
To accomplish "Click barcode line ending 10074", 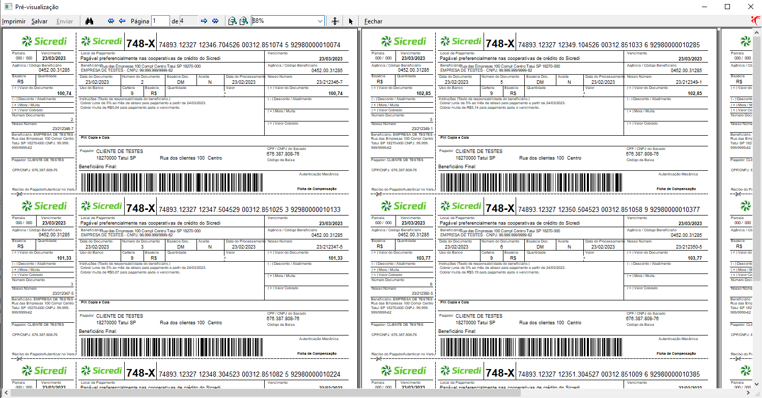I will [250, 45].
